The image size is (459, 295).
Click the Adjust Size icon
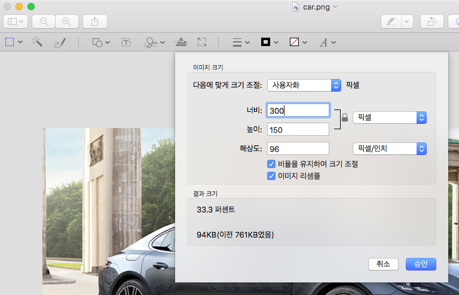point(202,42)
